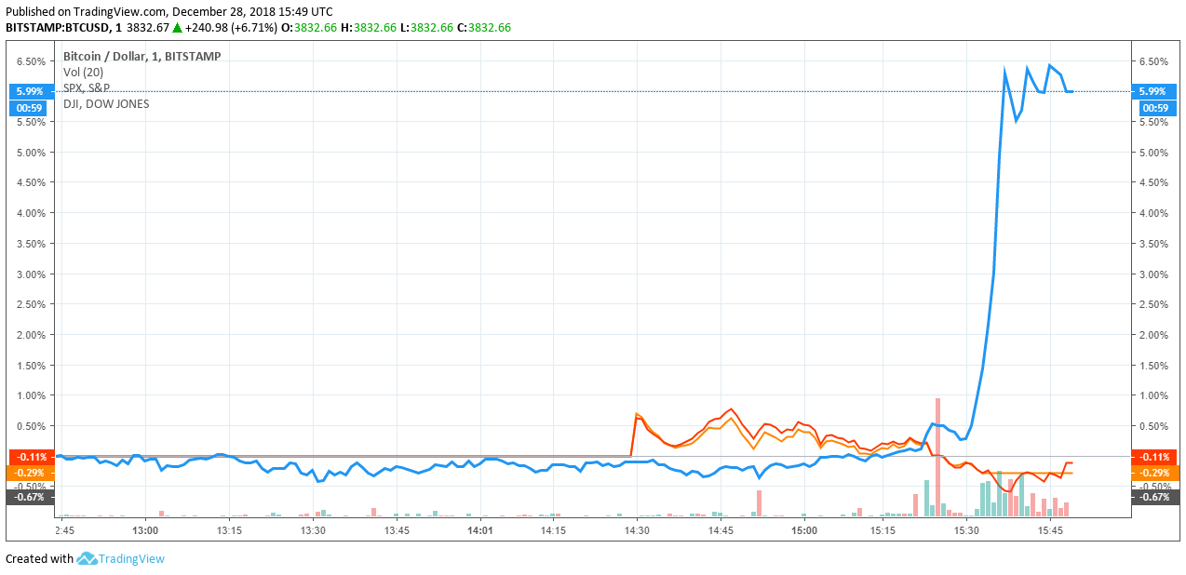Click the 6.50% value on right price scale

click(1152, 62)
